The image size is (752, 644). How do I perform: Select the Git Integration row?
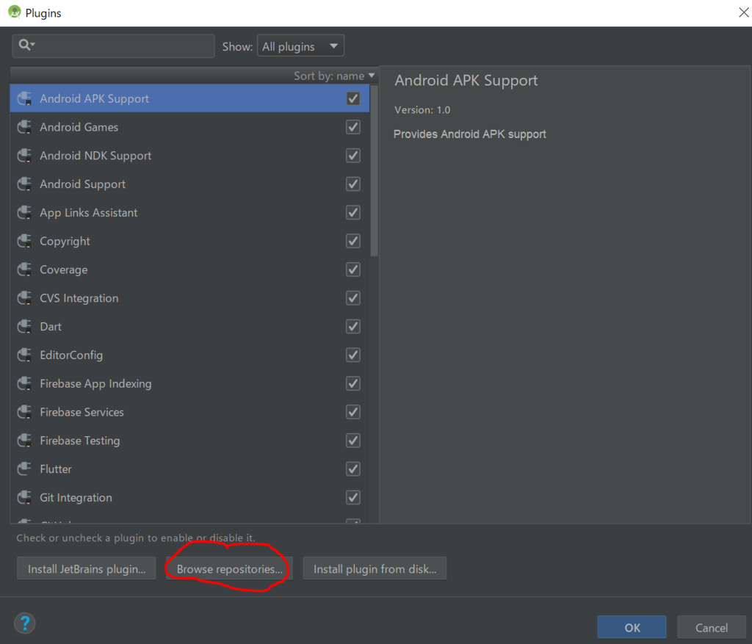pyautogui.click(x=190, y=498)
